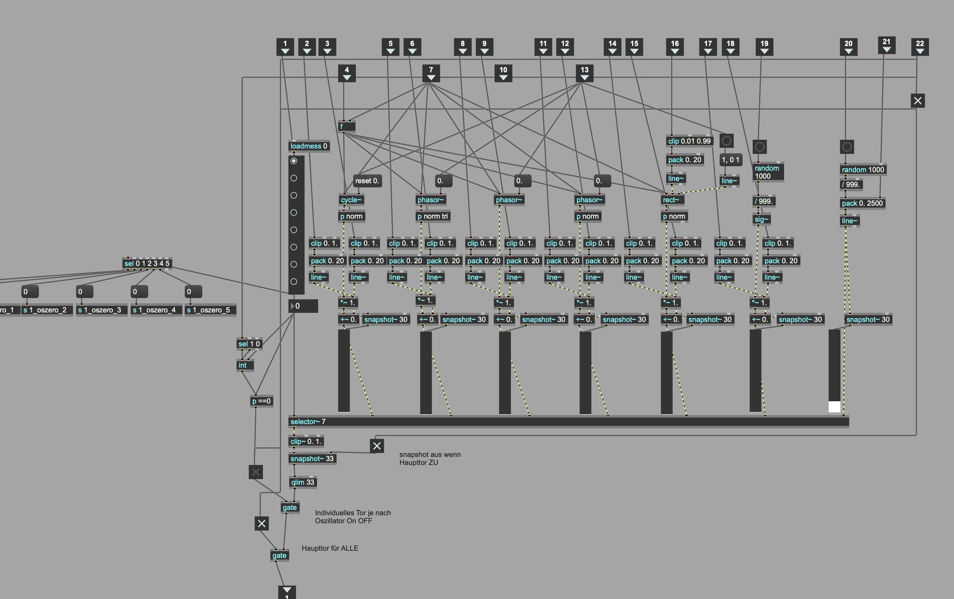Select the 'sel 1 0' object

[x=249, y=344]
